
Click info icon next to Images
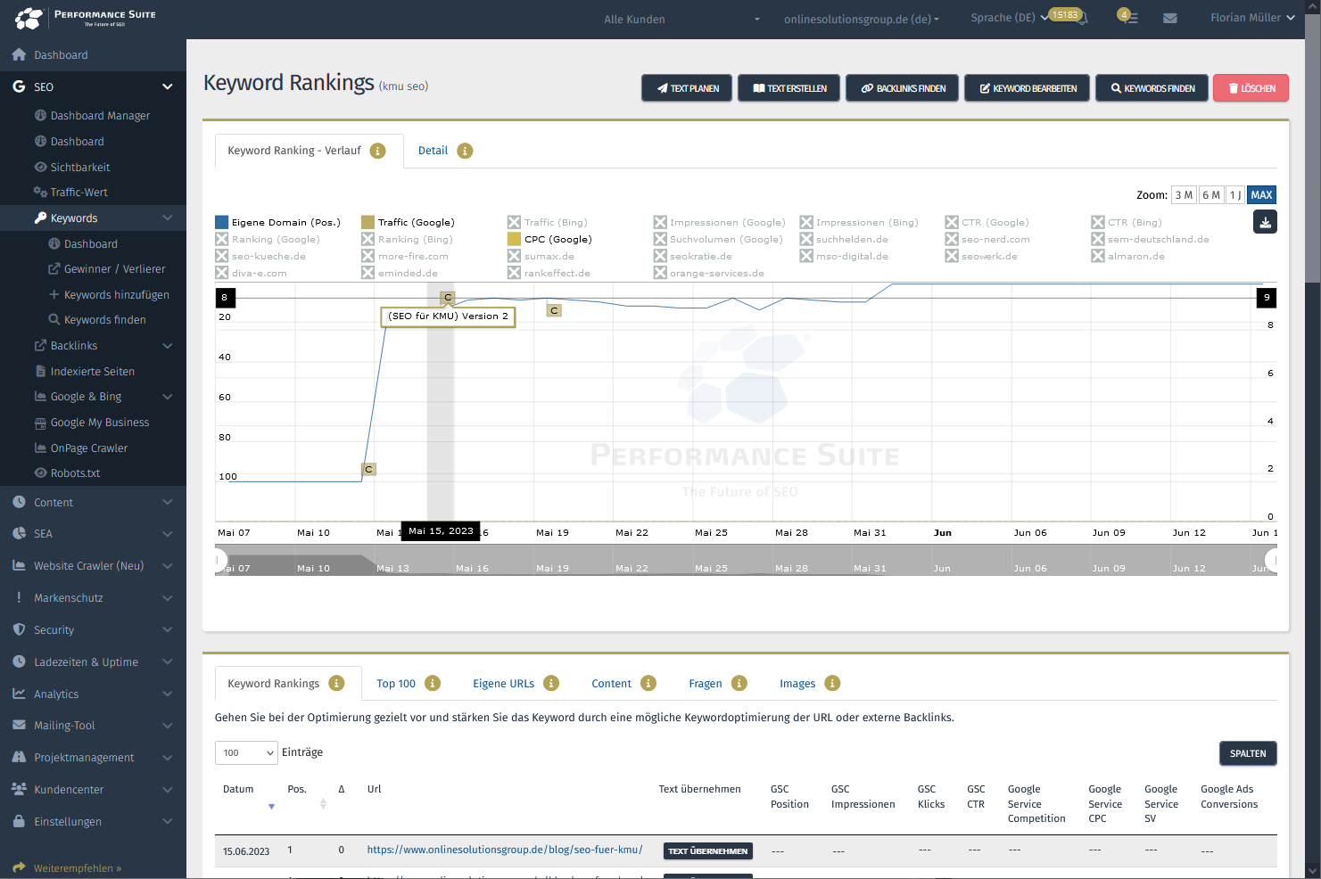832,683
